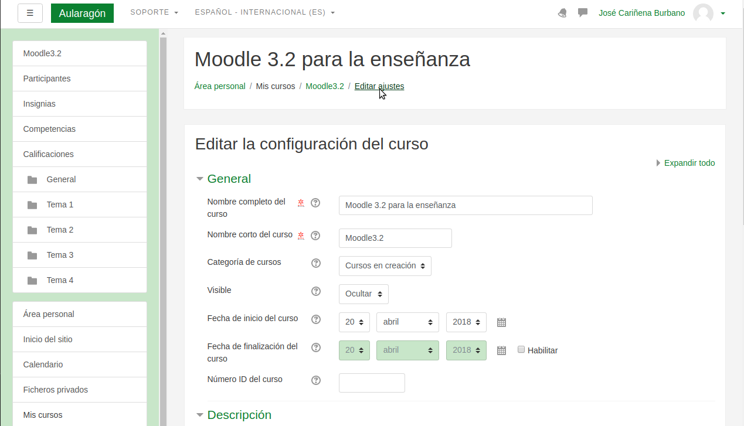The width and height of the screenshot is (744, 426).
Task: Click the Tema 2 folder icon
Action: (x=32, y=230)
